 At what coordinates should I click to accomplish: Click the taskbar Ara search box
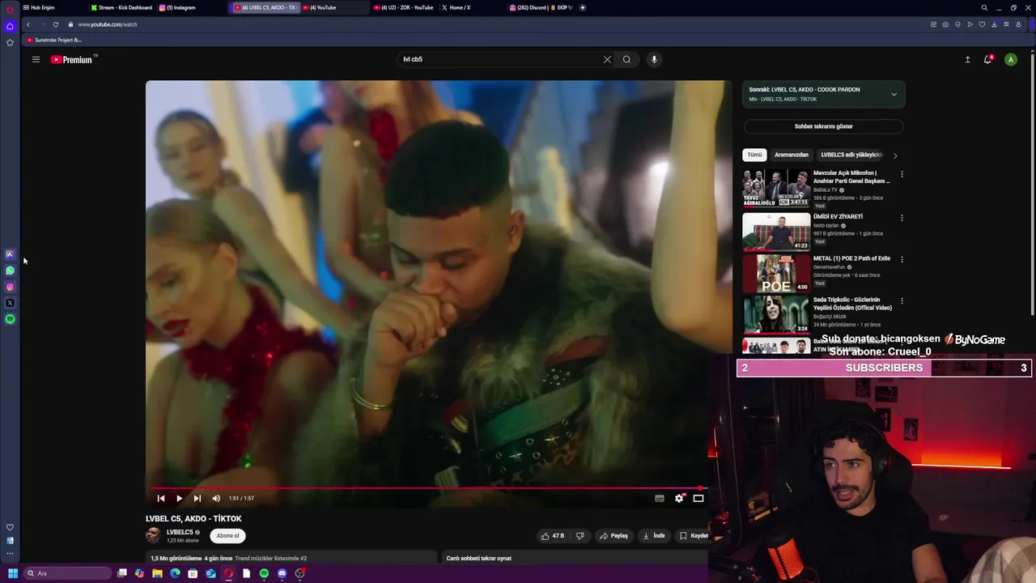[x=66, y=573]
